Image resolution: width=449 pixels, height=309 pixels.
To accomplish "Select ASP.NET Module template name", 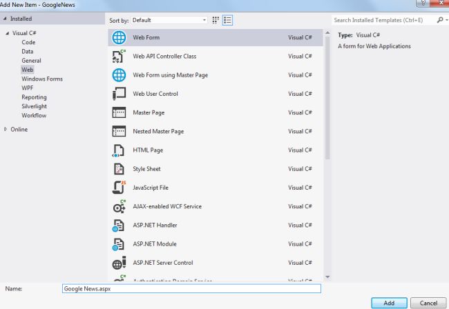I will pos(155,244).
